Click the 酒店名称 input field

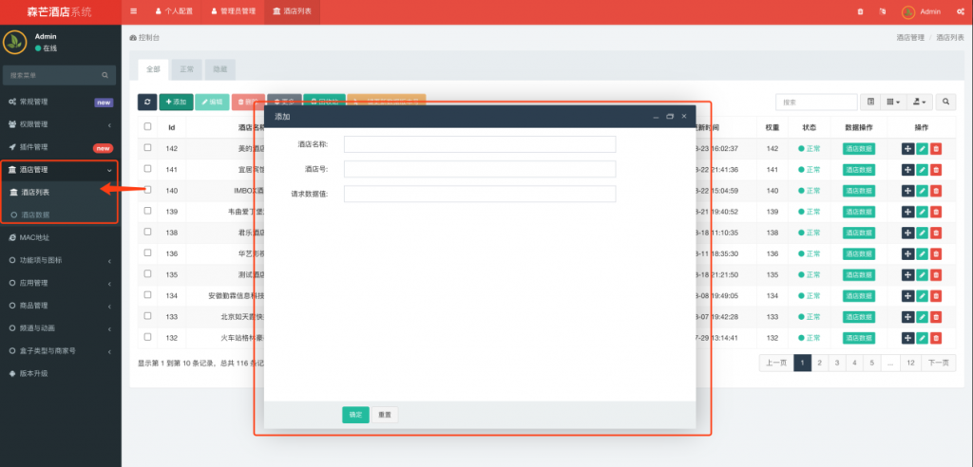(480, 144)
